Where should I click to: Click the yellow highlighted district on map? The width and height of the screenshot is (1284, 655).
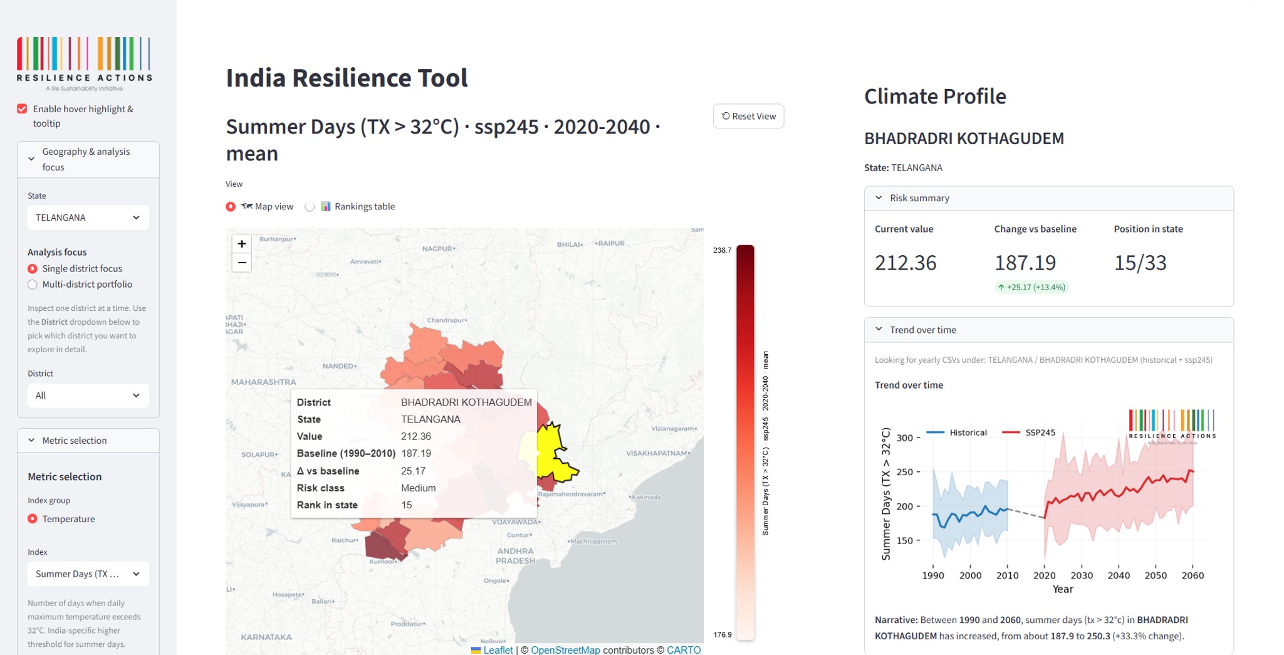pyautogui.click(x=554, y=451)
